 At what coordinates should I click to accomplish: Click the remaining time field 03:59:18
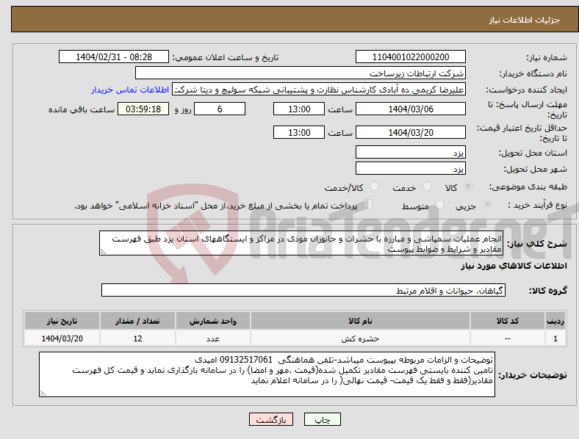coord(143,109)
